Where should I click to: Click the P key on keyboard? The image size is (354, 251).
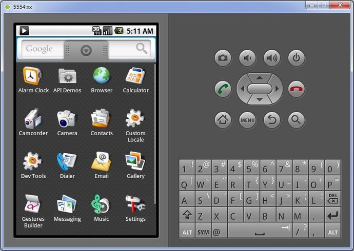333,183
